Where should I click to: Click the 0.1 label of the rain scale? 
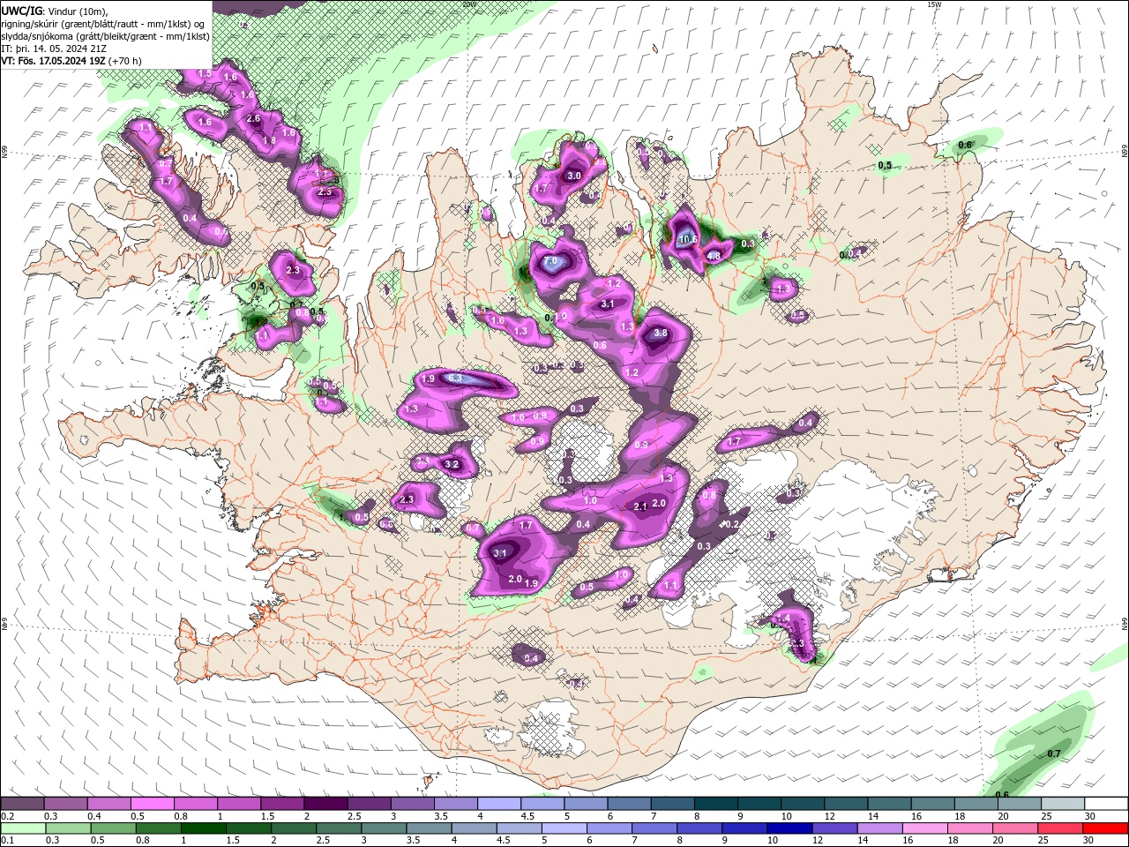click(7, 841)
